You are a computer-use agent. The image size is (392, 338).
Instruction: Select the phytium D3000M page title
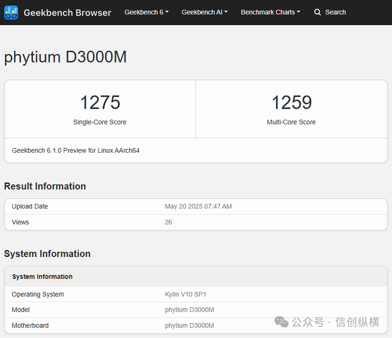coord(66,57)
